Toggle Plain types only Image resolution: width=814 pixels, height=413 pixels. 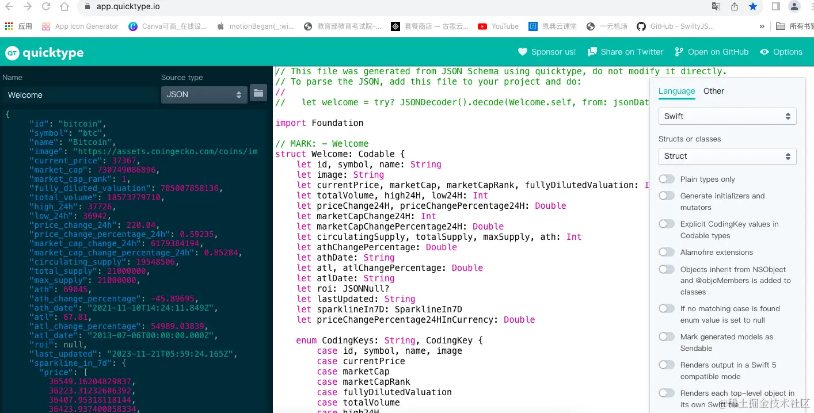tap(667, 179)
